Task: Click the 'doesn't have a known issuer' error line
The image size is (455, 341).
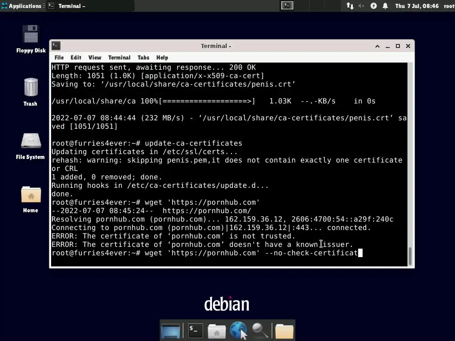Action: [202, 245]
